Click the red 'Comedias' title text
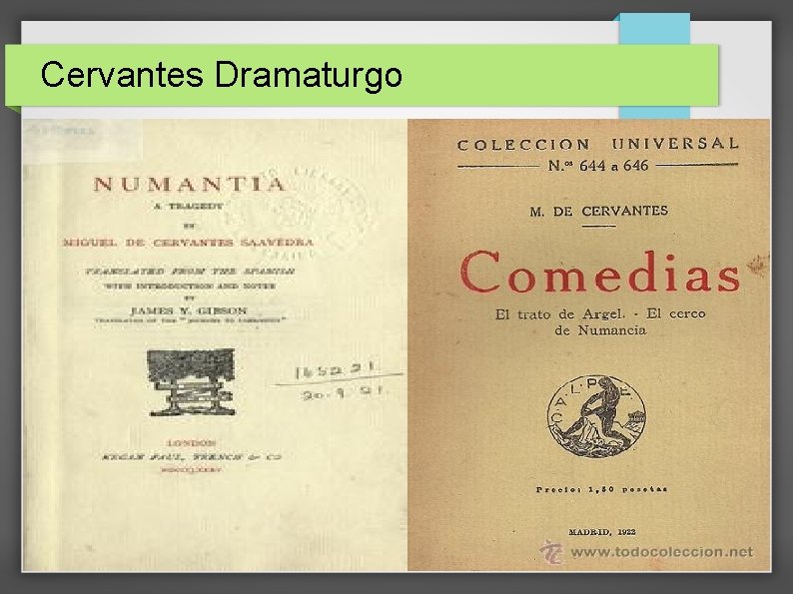Viewport: 793px width, 594px height. [x=600, y=273]
